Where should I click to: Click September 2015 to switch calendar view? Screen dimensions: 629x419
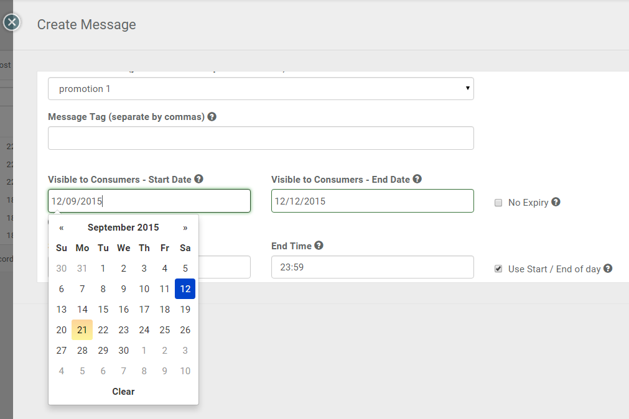pos(123,228)
